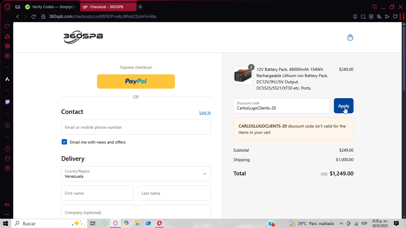The height and width of the screenshot is (228, 406).
Task: Open ad blocker shield icon
Action: (371, 16)
